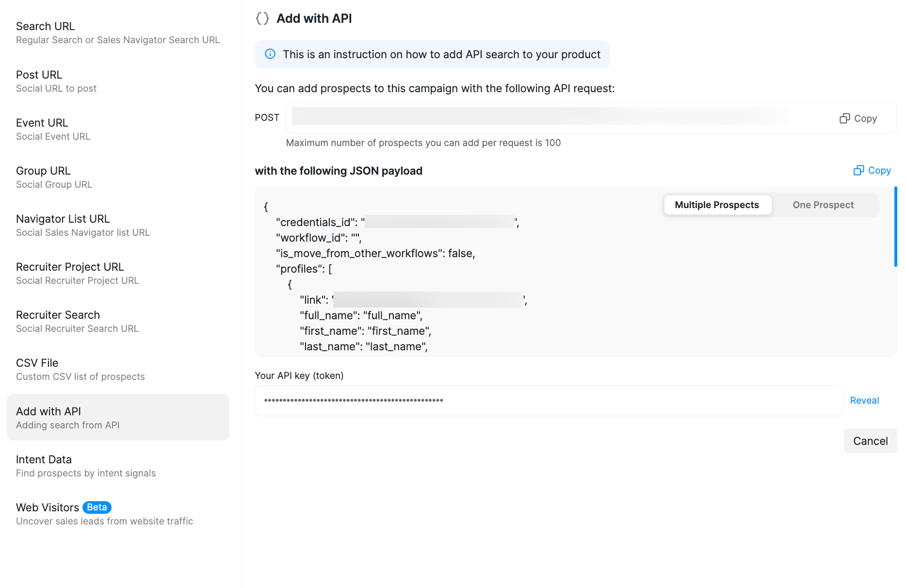Choose Recruiter Project URL
This screenshot has width=906, height=588.
pos(118,273)
